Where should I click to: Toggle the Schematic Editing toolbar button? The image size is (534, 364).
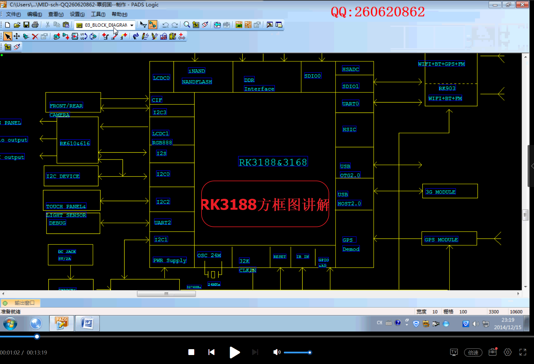[153, 25]
